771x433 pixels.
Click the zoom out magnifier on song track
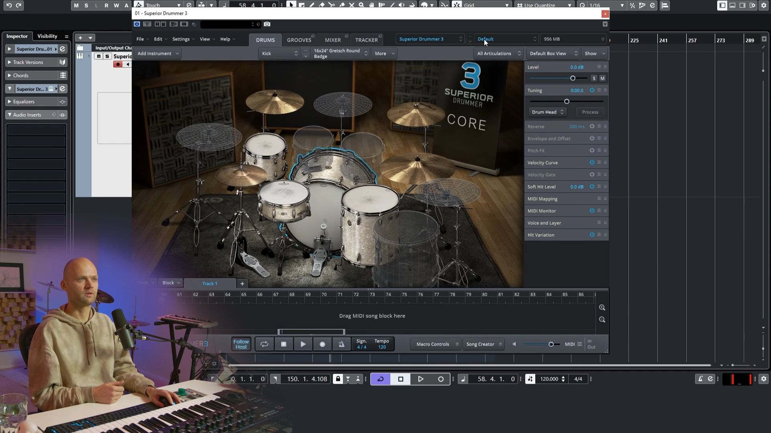pyautogui.click(x=602, y=320)
